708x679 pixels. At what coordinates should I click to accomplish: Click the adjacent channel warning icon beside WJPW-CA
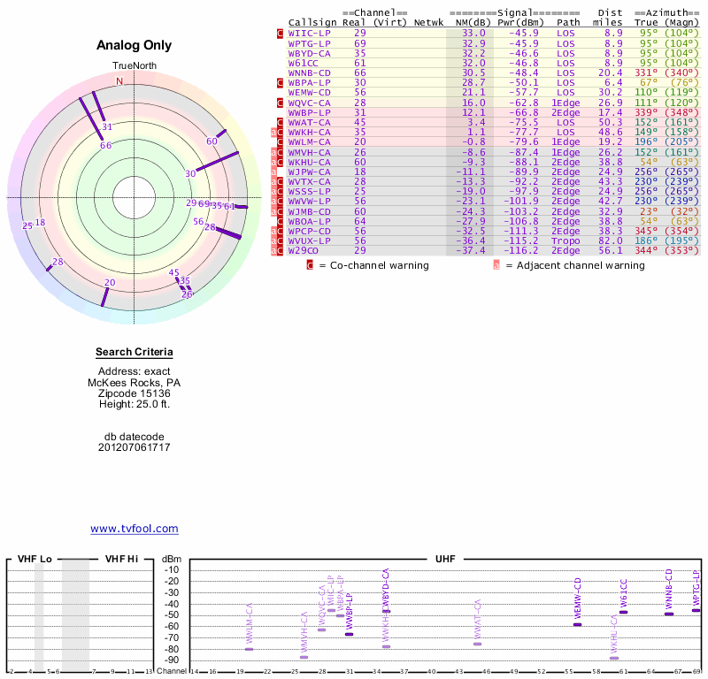(274, 172)
